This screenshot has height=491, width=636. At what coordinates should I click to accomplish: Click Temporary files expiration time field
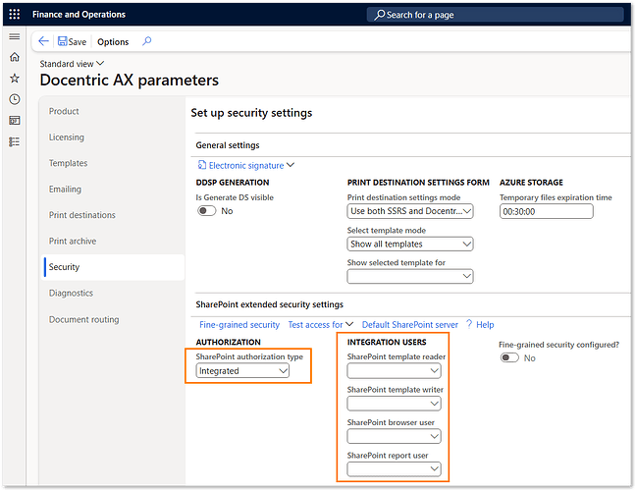(x=546, y=211)
